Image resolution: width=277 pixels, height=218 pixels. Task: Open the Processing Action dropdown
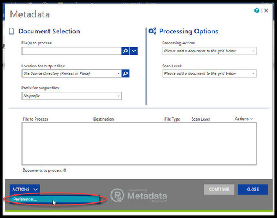tap(209, 51)
